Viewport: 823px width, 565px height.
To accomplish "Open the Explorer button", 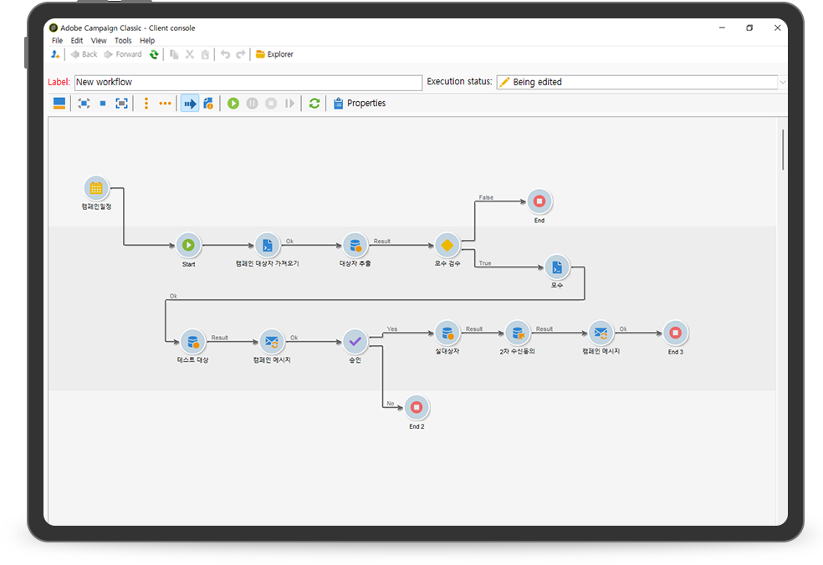I will coord(274,54).
